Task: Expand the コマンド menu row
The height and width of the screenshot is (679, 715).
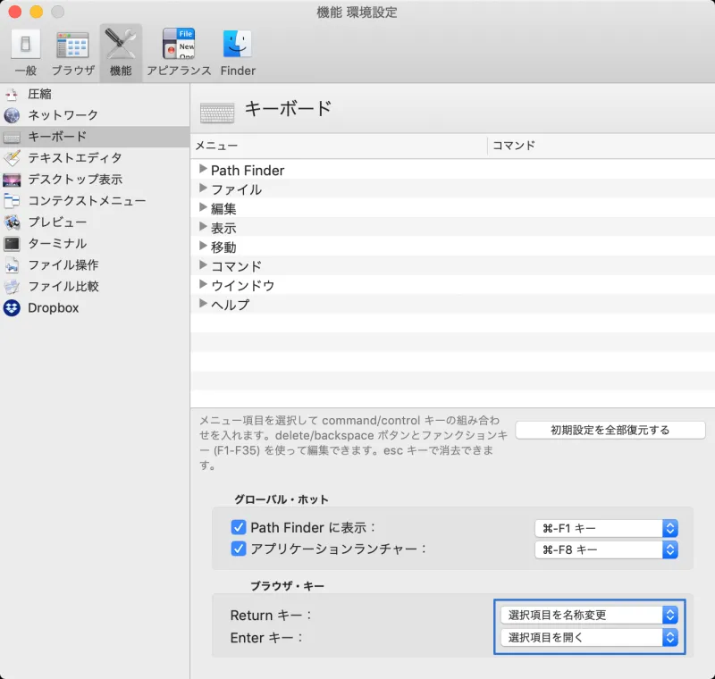Action: [x=204, y=264]
